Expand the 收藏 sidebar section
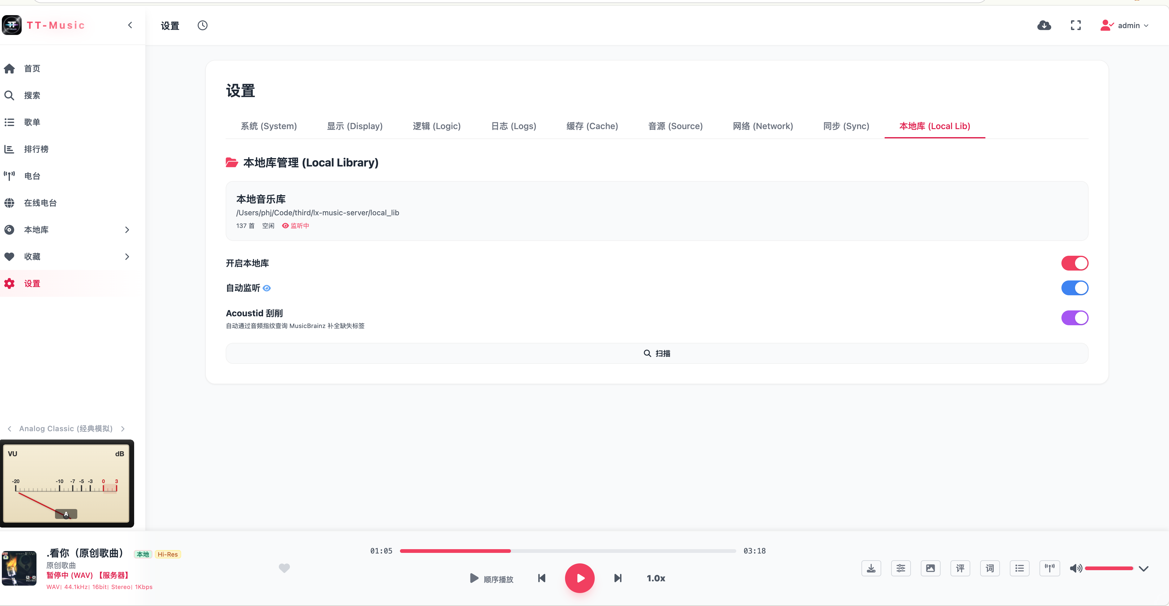Image resolution: width=1169 pixels, height=606 pixels. coord(127,257)
